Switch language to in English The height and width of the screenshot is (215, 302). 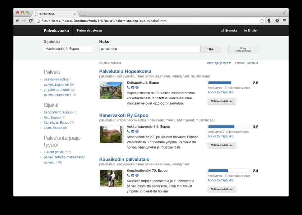point(251,30)
